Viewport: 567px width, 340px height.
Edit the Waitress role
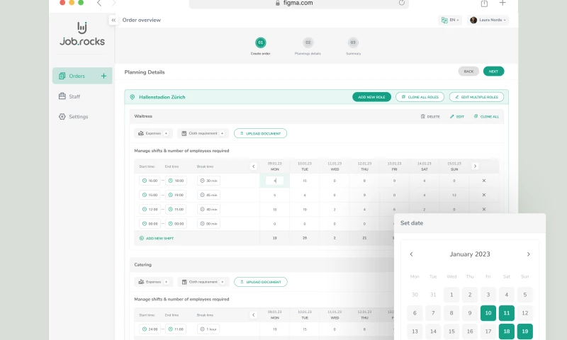click(x=457, y=117)
